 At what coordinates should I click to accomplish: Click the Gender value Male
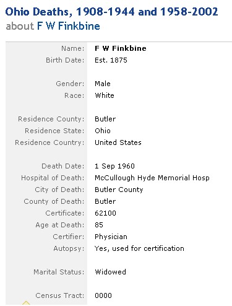click(103, 84)
